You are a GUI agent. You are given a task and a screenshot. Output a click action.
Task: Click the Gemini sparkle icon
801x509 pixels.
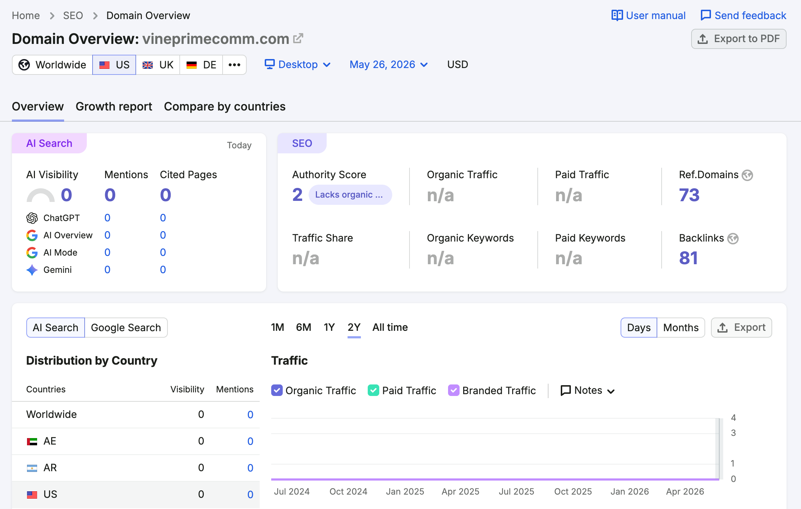pyautogui.click(x=32, y=270)
